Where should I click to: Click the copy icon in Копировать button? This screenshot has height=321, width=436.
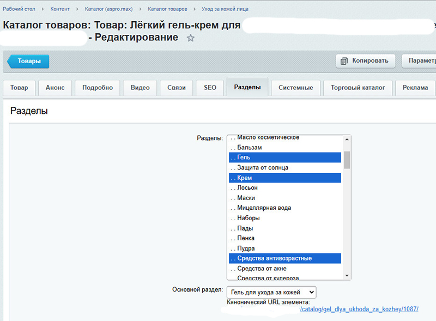[344, 61]
